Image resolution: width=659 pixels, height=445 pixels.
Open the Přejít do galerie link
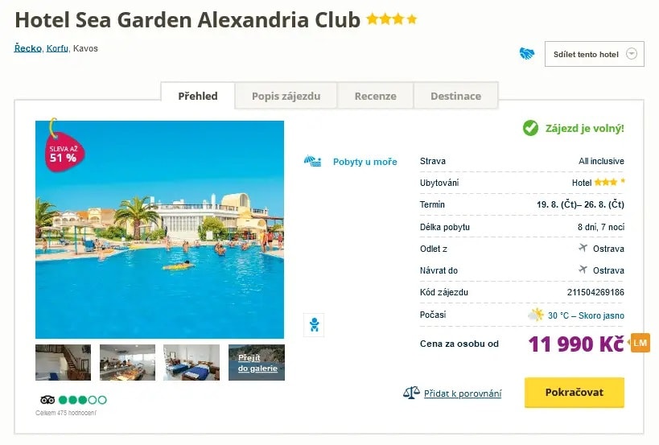coord(257,363)
